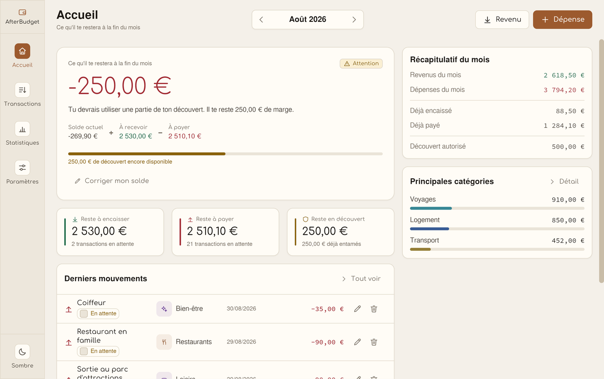Image resolution: width=604 pixels, height=379 pixels.
Task: Click the expense arrow icon on Restaurant en famille row
Action: tap(69, 342)
